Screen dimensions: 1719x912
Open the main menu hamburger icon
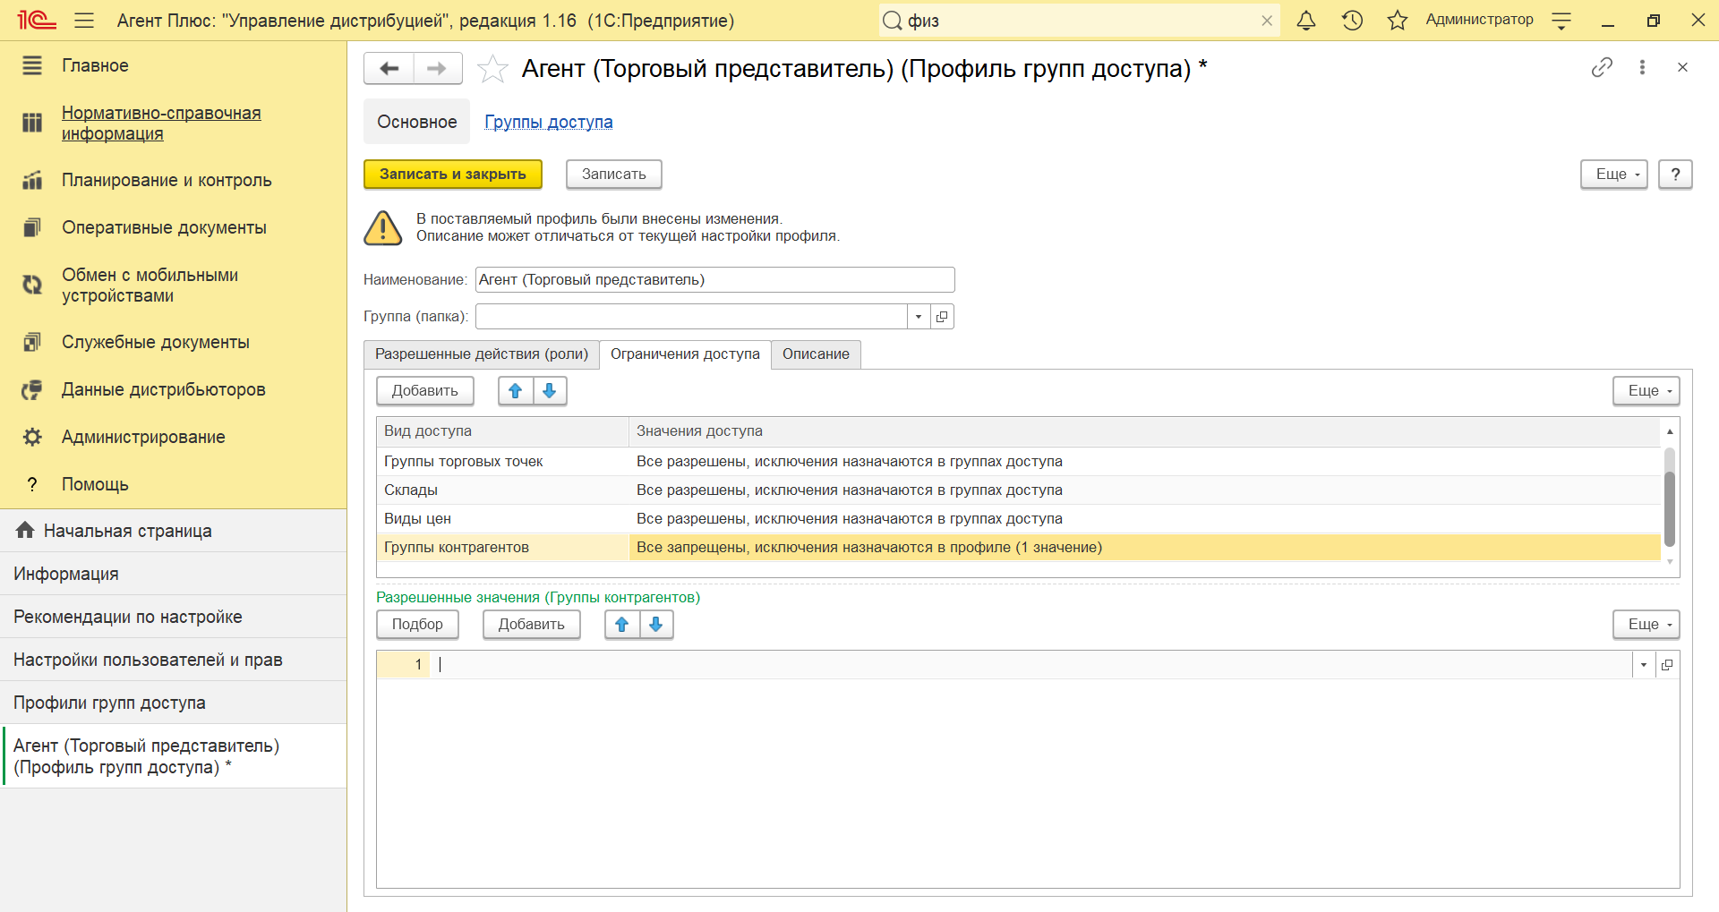pyautogui.click(x=84, y=21)
